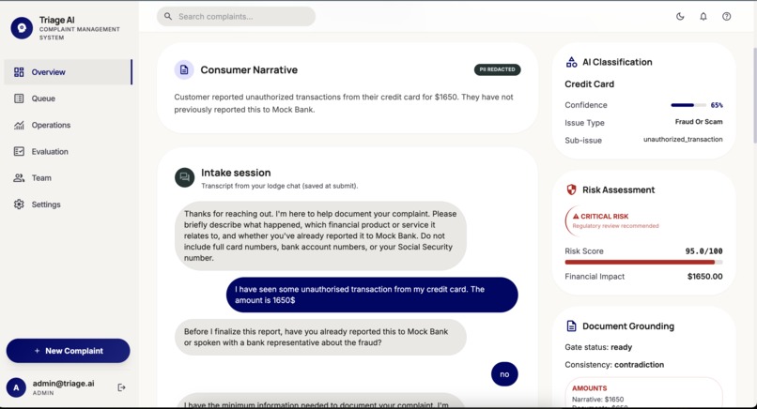Image resolution: width=757 pixels, height=409 pixels.
Task: Click the Consumer Narrative document icon
Action: (184, 70)
